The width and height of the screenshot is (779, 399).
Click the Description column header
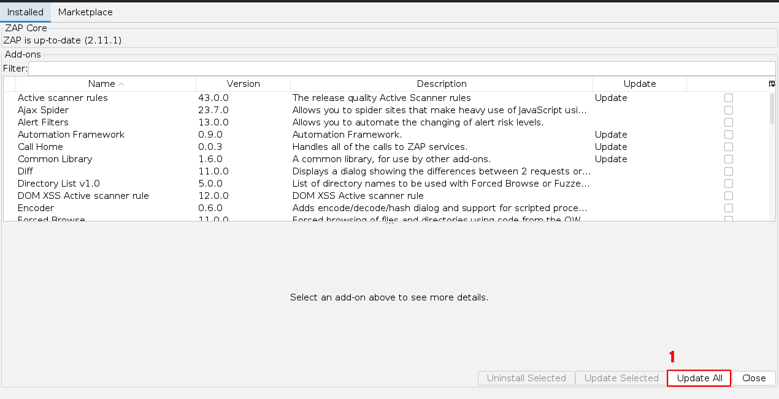(442, 84)
